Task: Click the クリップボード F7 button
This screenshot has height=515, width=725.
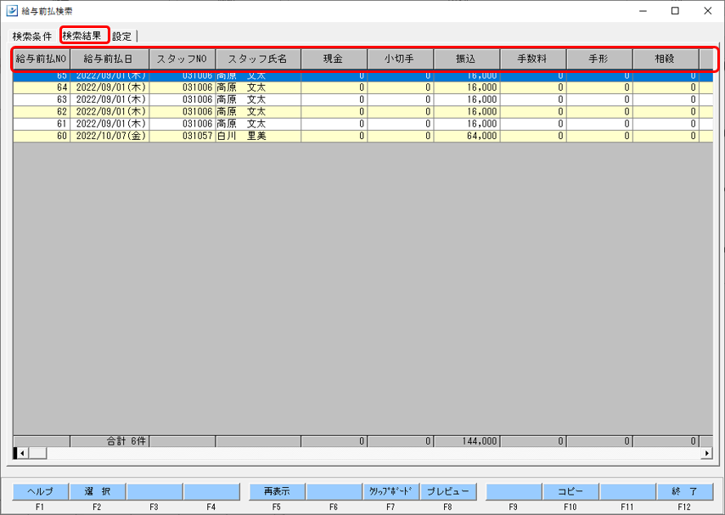Action: [391, 491]
